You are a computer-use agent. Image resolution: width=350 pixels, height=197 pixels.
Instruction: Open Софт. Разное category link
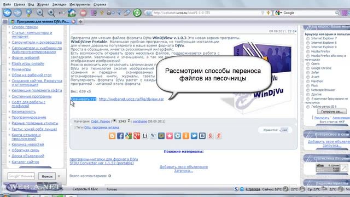click(x=101, y=121)
